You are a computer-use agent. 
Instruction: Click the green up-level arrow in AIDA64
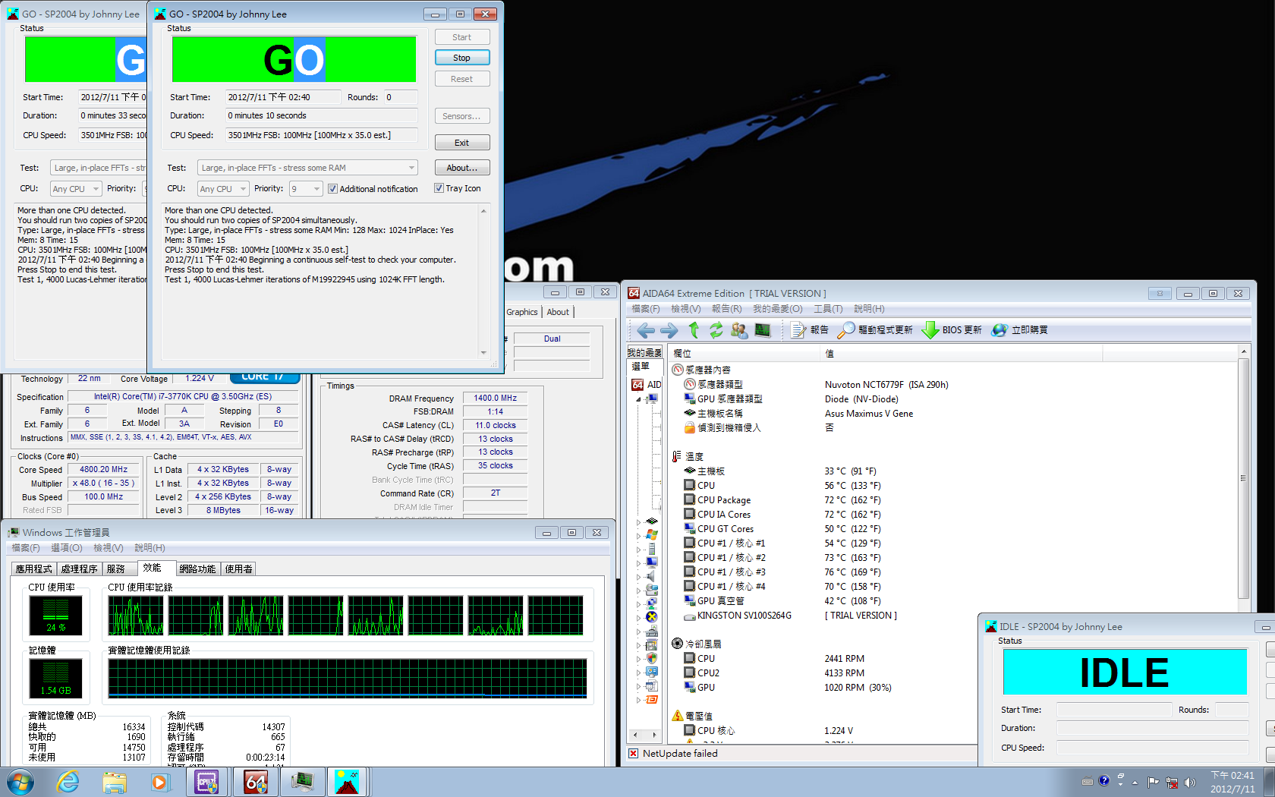[x=694, y=330]
